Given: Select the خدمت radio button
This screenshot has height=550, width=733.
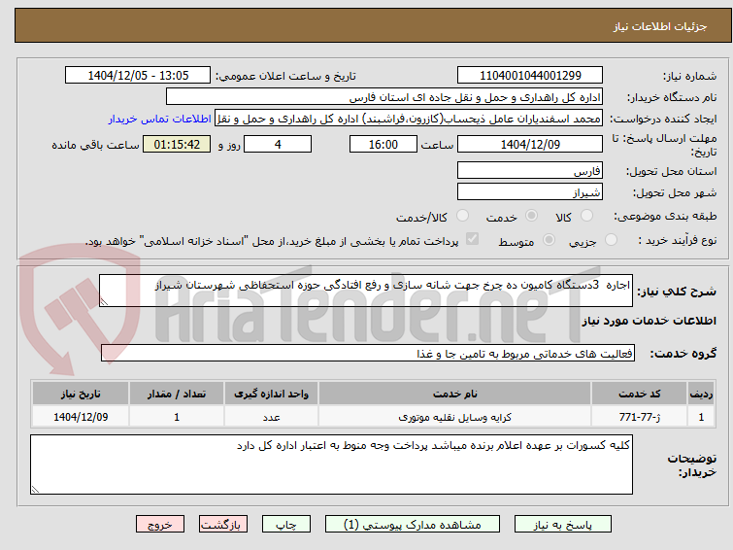Looking at the screenshot, I should pos(531,216).
